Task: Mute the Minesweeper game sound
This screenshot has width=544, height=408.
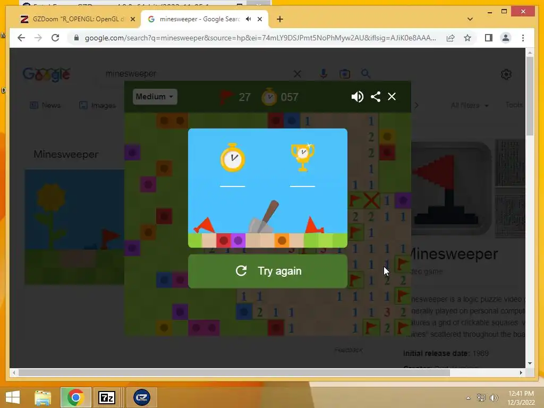Action: point(357,97)
